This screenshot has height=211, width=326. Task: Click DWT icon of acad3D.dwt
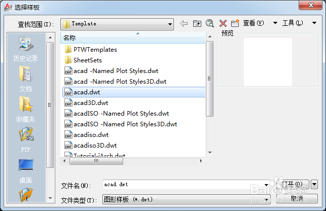(x=68, y=103)
